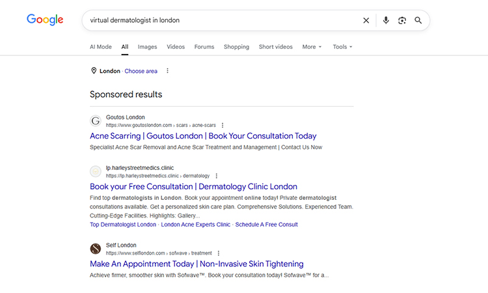
Task: Click the Goutos London site name
Action: [125, 117]
